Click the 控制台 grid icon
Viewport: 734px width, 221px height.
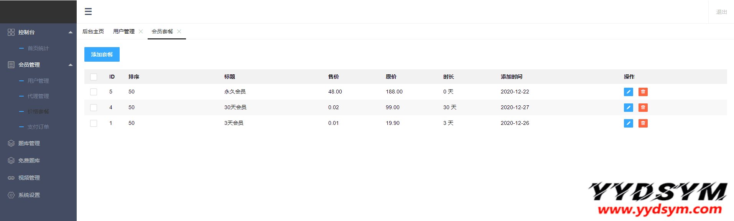pyautogui.click(x=11, y=32)
